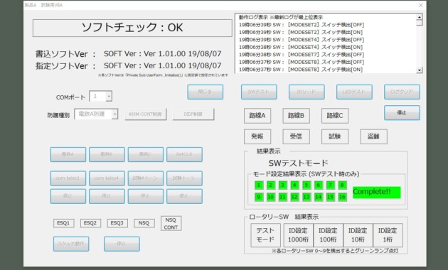This screenshot has width=448, height=270.
Task: Open the COMポート dropdown
Action: pyautogui.click(x=109, y=96)
